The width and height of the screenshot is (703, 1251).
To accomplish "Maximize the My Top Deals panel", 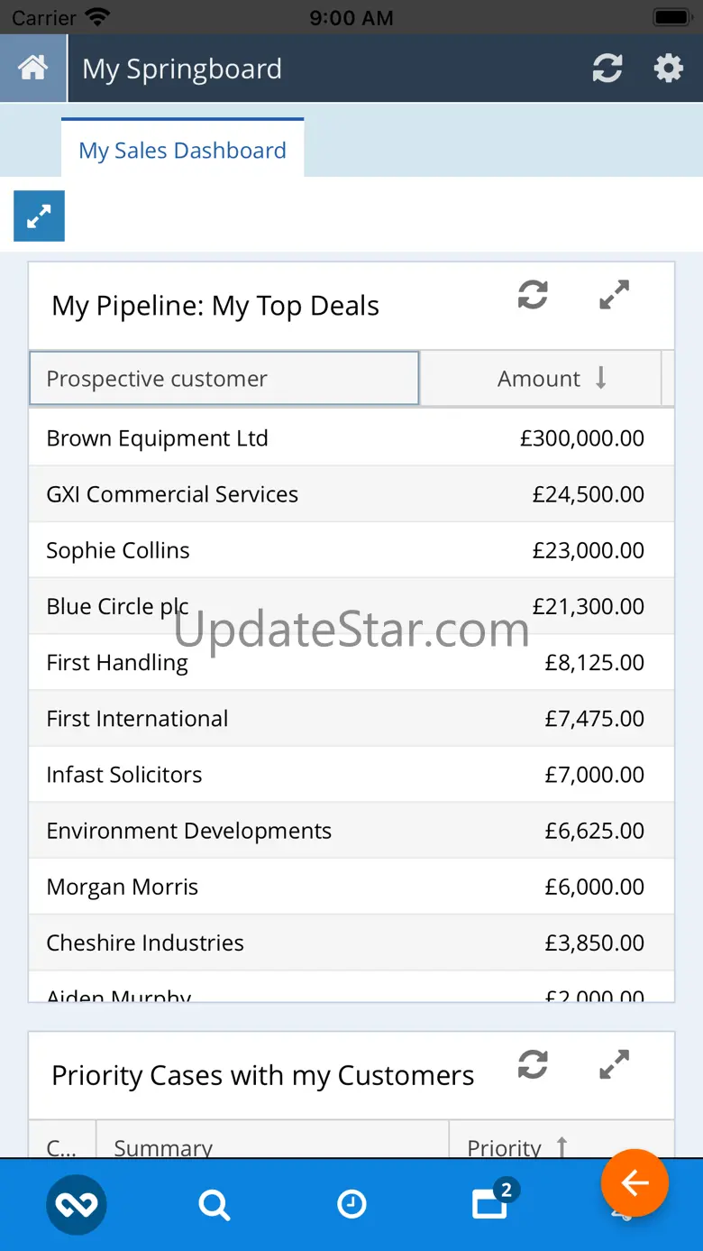I will (615, 295).
